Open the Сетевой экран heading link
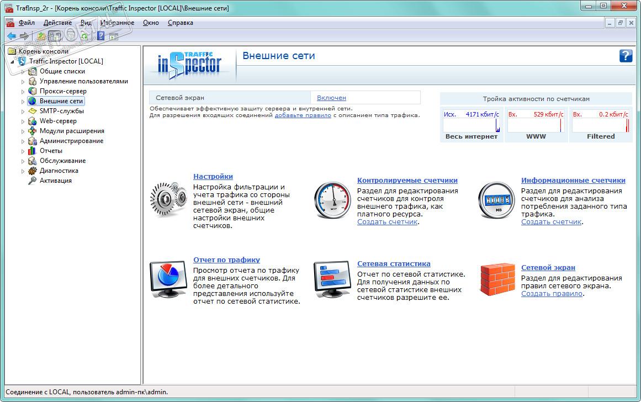The width and height of the screenshot is (641, 402). tap(548, 267)
